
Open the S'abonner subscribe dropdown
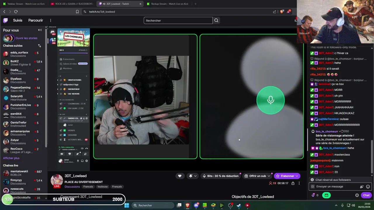pos(287,176)
